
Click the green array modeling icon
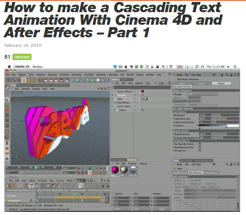93,80
